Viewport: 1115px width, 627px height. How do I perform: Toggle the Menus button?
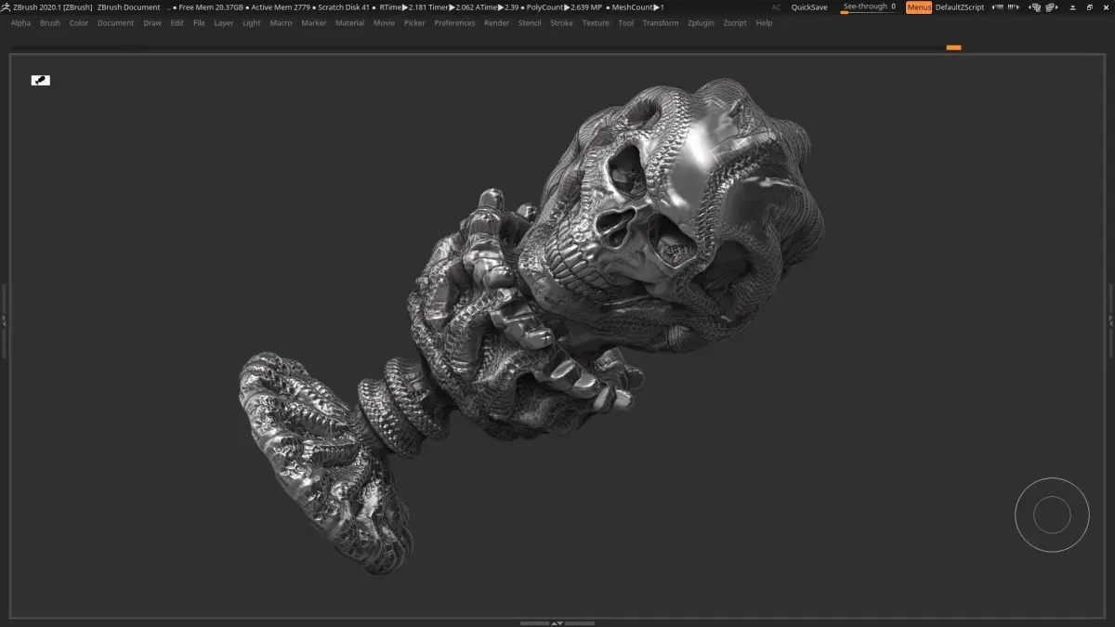coord(919,7)
